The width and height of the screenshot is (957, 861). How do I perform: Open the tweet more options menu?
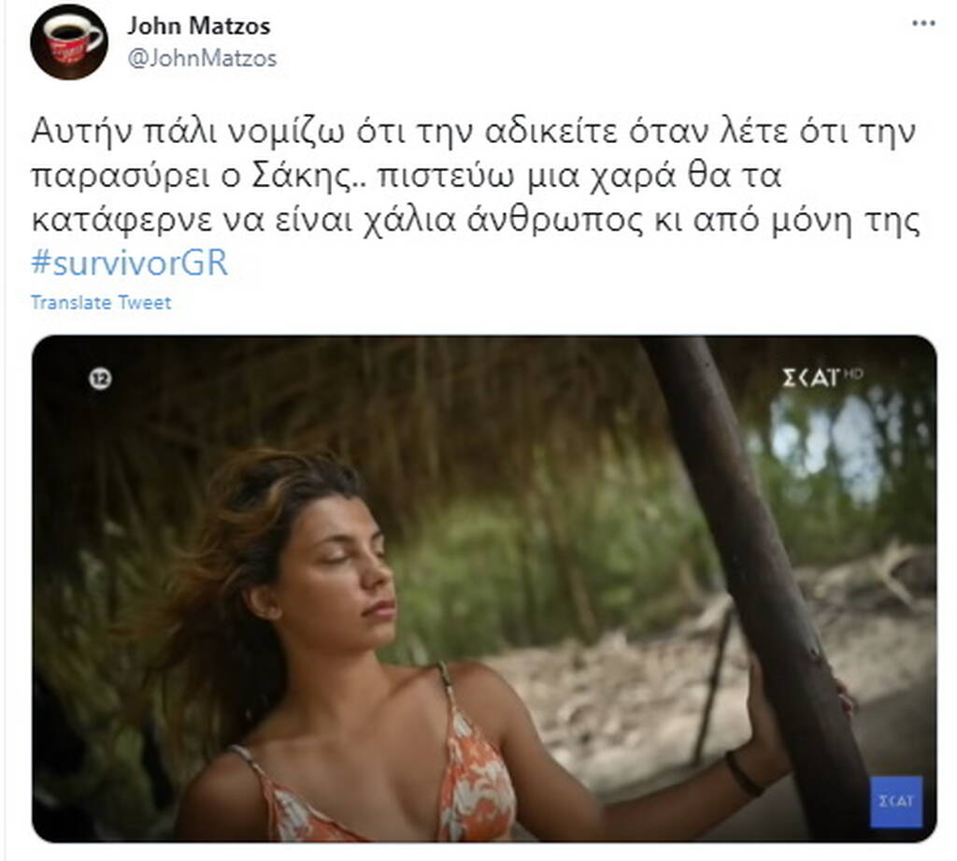point(923,23)
